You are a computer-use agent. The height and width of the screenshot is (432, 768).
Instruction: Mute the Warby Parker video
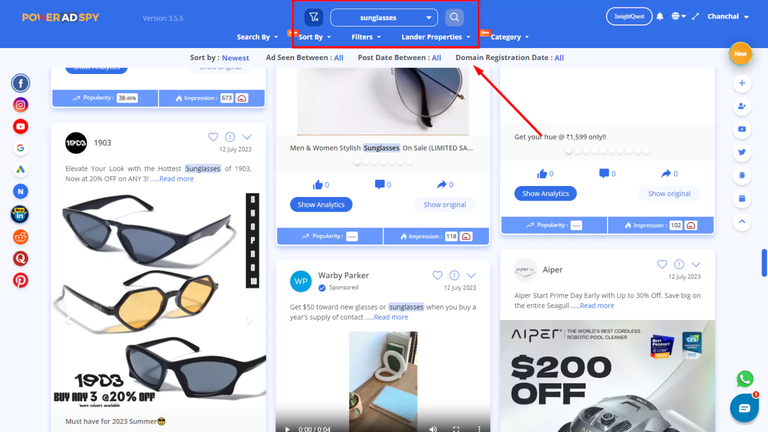tap(433, 429)
